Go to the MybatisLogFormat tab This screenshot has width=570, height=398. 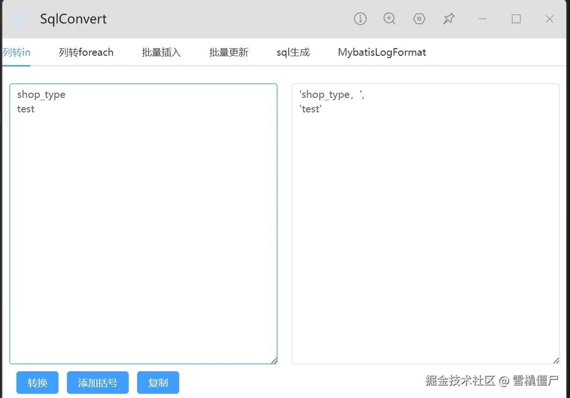point(382,52)
